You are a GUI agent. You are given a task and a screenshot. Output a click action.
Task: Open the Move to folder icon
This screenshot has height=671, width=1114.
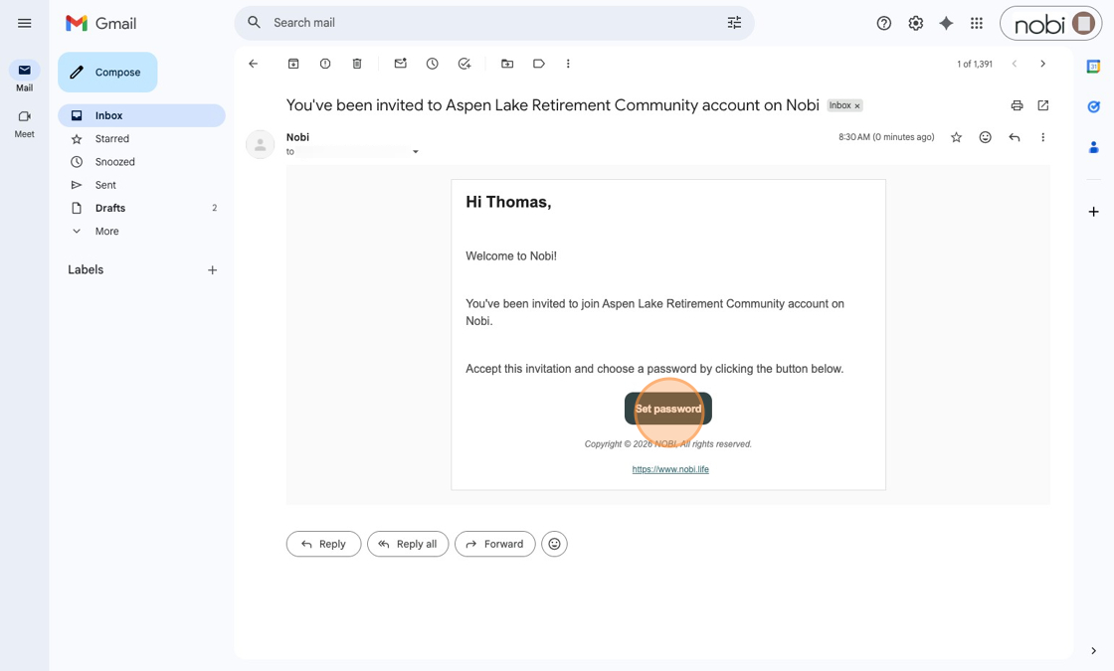(507, 64)
